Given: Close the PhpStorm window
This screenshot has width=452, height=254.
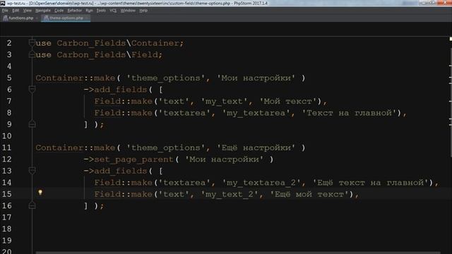Looking at the screenshot, I should (444, 3).
